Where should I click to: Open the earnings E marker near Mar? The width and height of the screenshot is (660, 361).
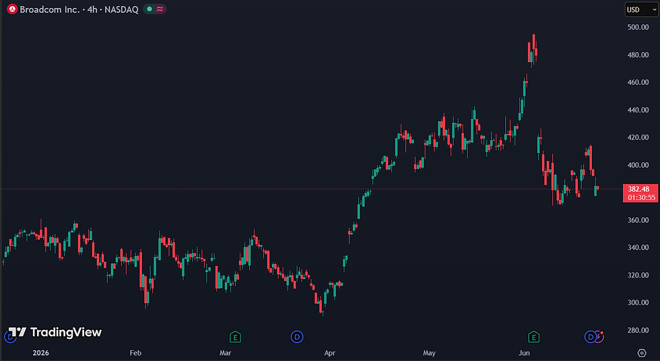click(235, 337)
